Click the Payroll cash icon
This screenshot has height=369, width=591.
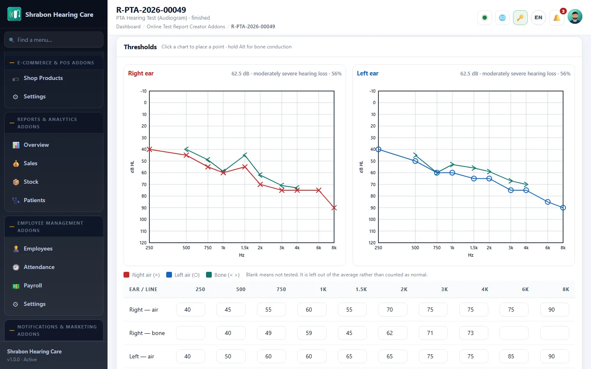click(x=16, y=286)
